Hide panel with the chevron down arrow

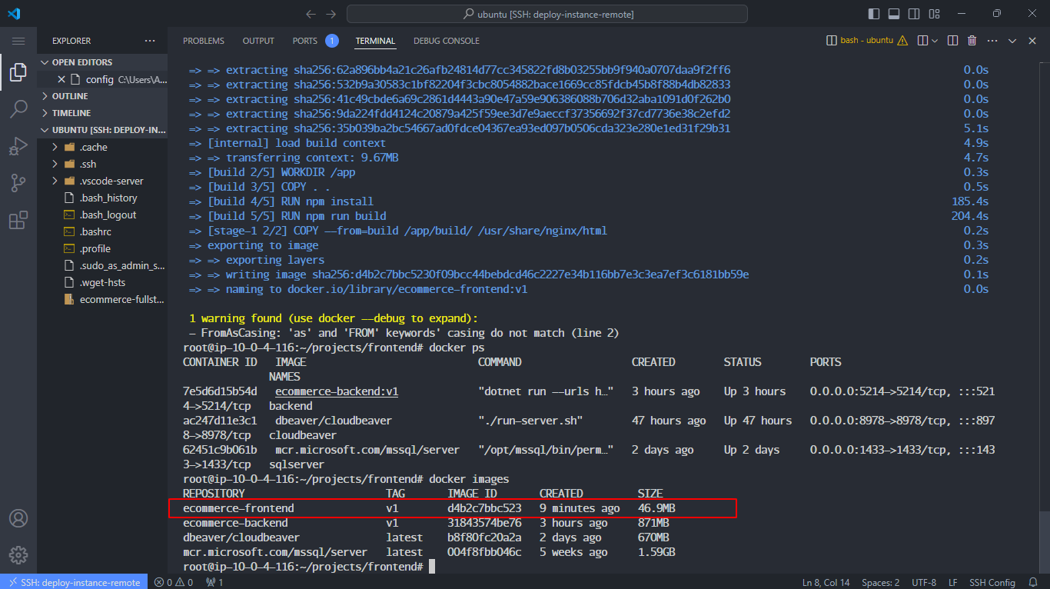1012,41
